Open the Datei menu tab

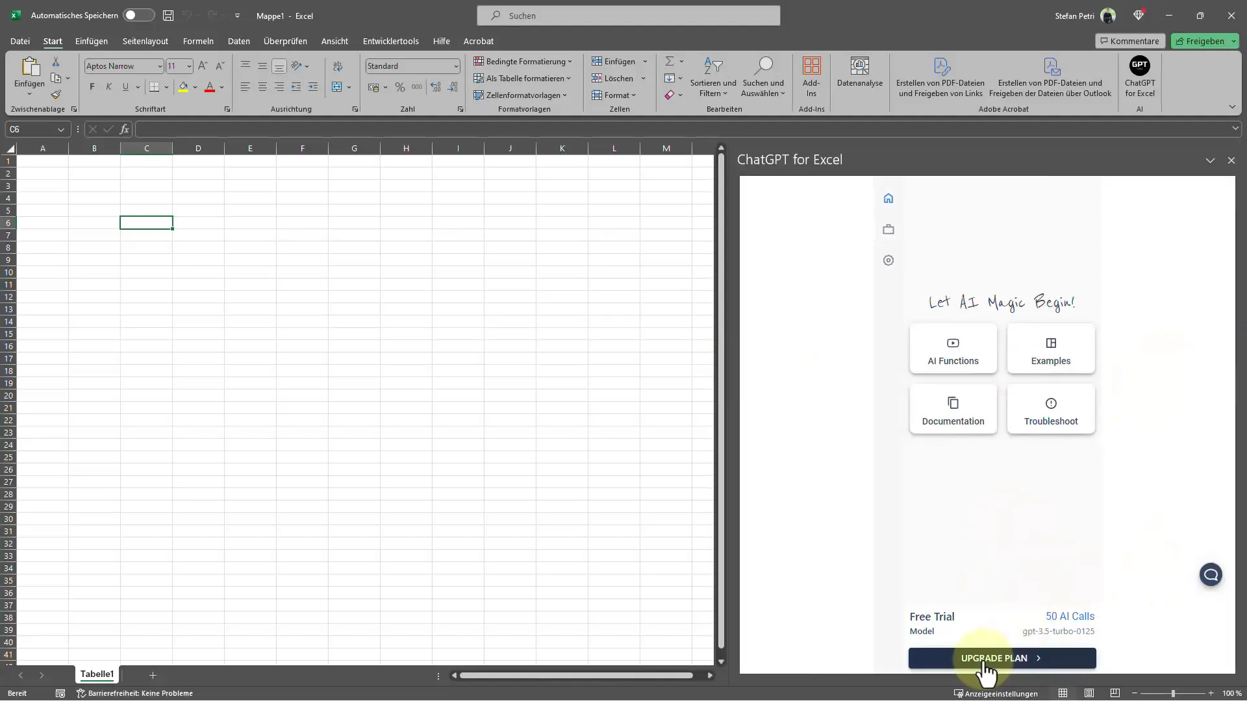pyautogui.click(x=20, y=41)
